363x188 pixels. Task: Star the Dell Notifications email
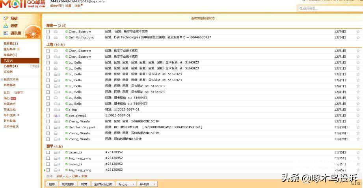click(x=358, y=37)
